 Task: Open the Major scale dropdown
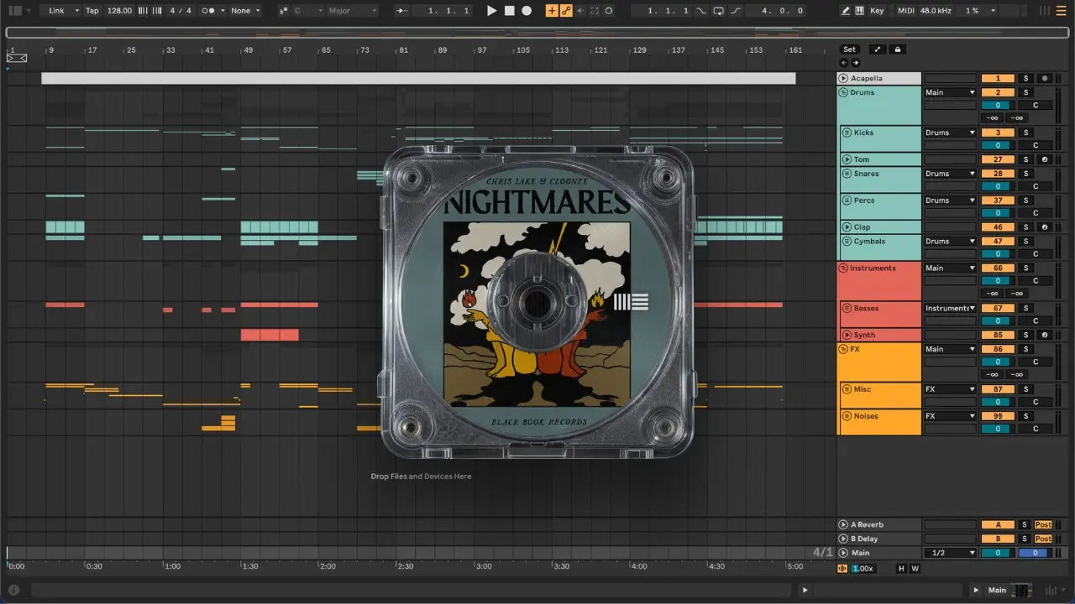352,11
